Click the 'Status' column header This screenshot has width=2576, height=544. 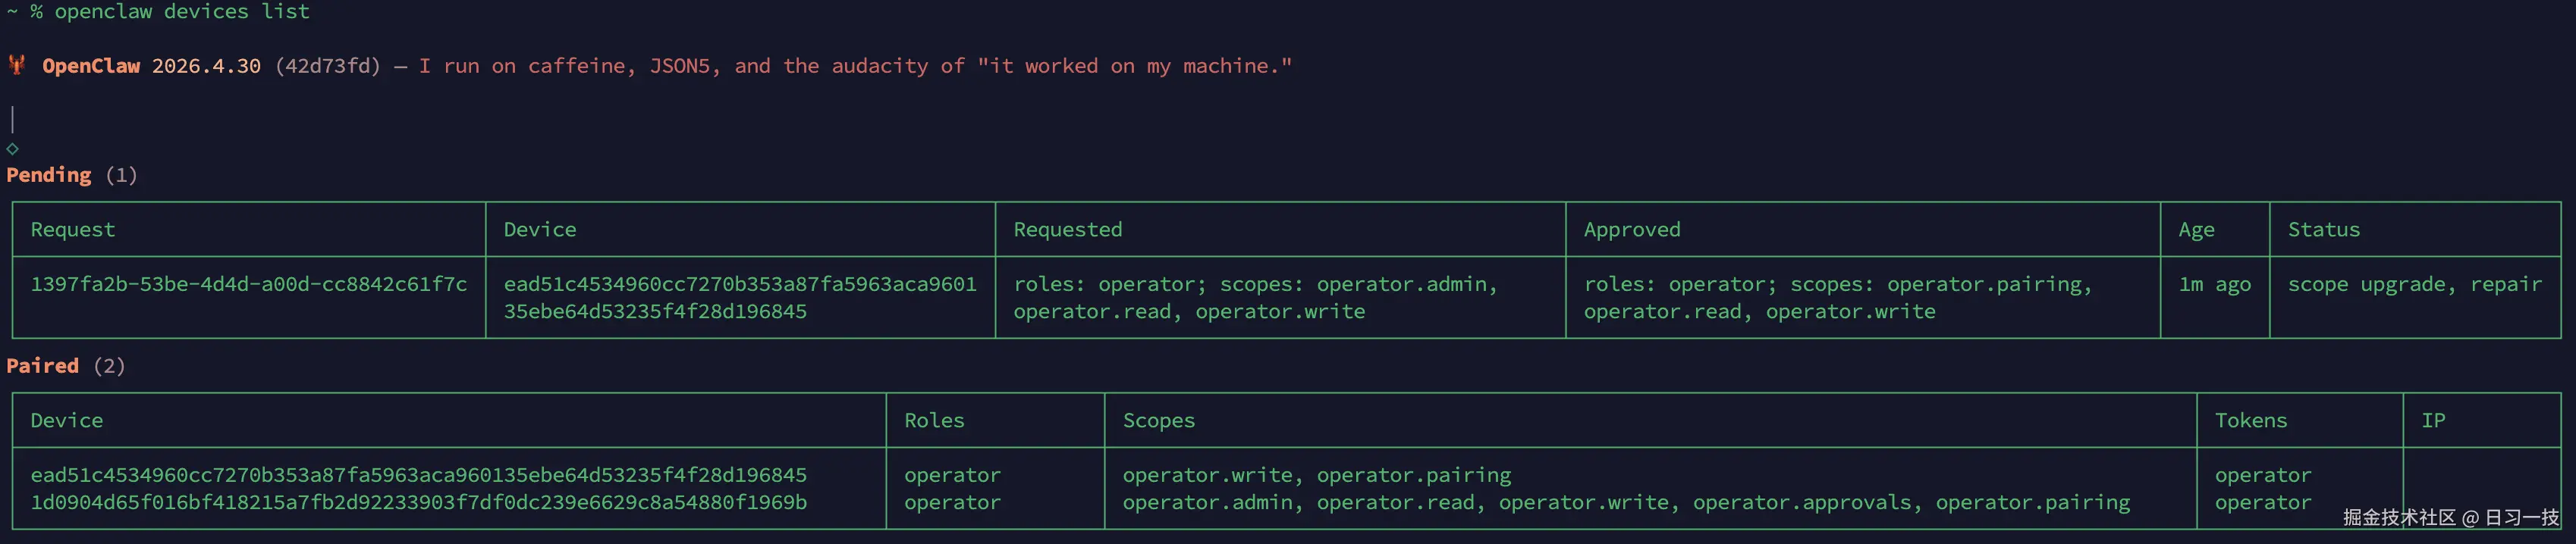(2324, 230)
